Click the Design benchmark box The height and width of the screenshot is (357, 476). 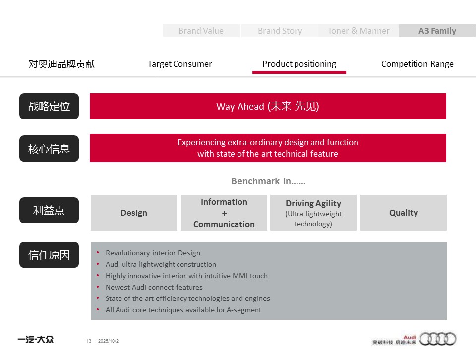point(134,213)
